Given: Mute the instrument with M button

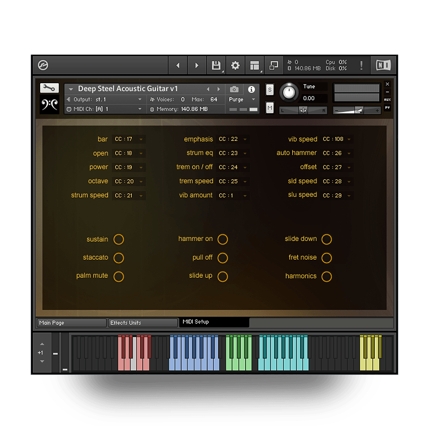Looking at the screenshot, I should coord(270,108).
